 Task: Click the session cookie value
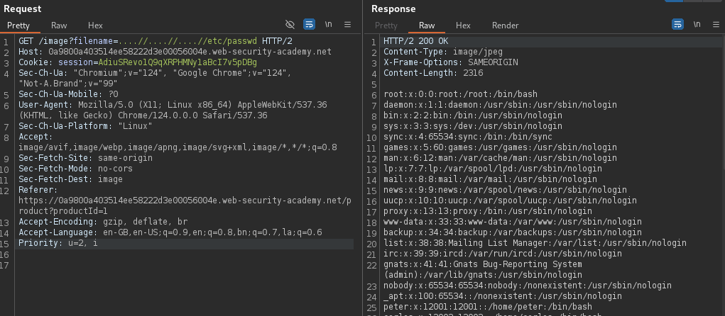[x=178, y=62]
